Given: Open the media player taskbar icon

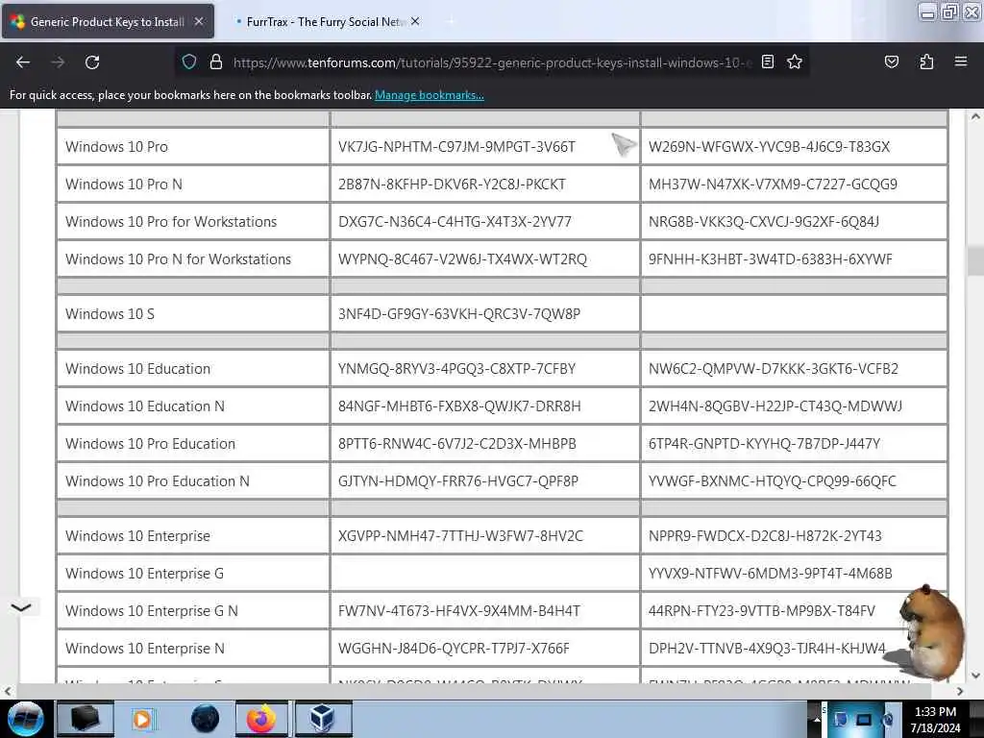Looking at the screenshot, I should 143,719.
